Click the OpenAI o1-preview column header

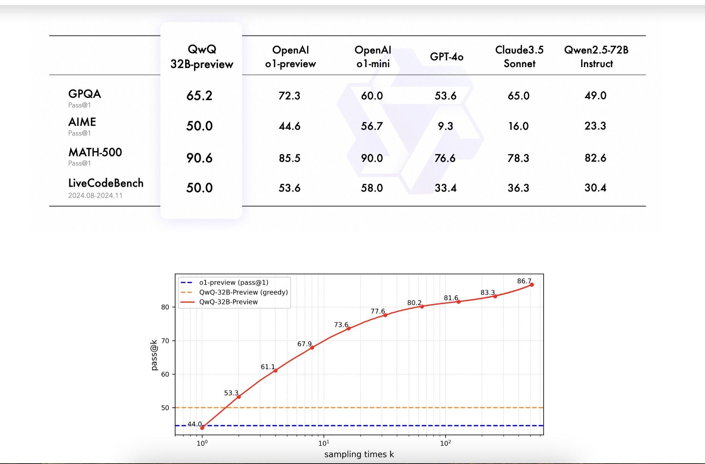click(290, 57)
